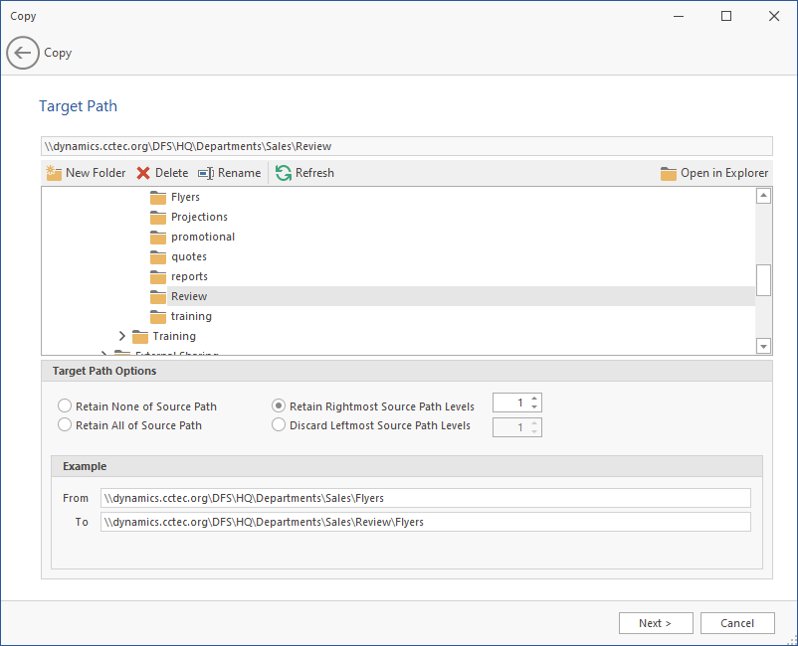Image resolution: width=798 pixels, height=646 pixels.
Task: Click the folder tree scrollbar down arrow
Action: click(x=764, y=346)
